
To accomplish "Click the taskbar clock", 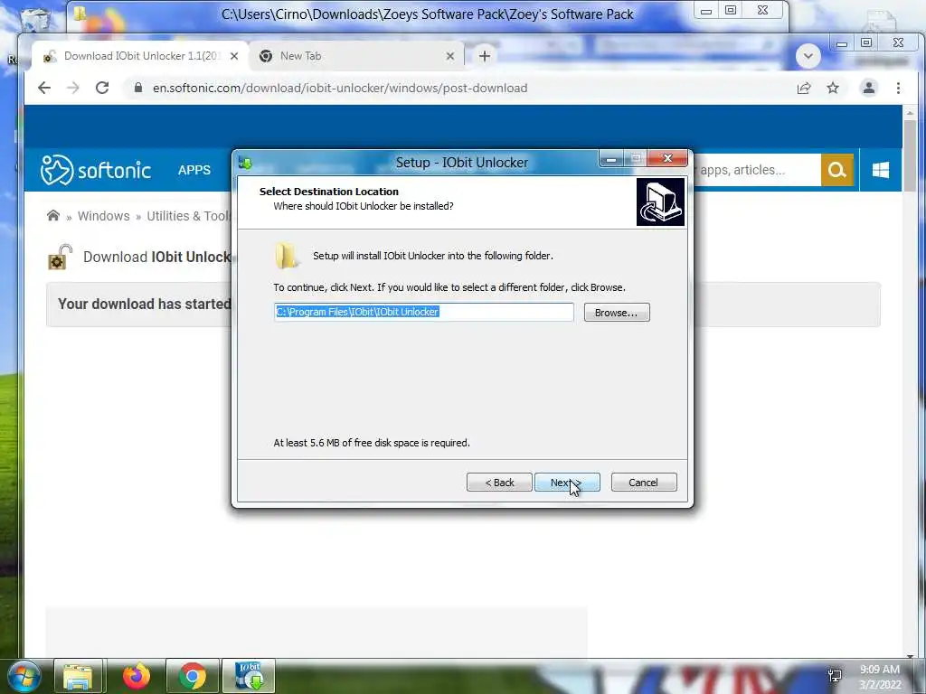I will coord(879,677).
